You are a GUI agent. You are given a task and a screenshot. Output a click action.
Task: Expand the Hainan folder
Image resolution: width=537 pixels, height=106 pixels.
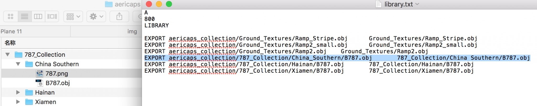click(x=18, y=92)
